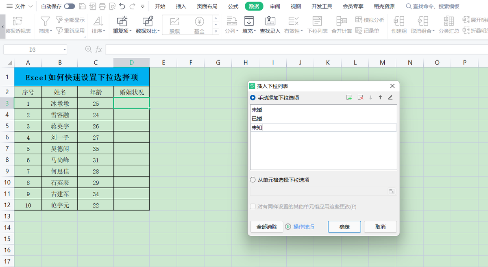Expand the 取消组合 dropdown
Image resolution: width=488 pixels, height=267 pixels.
click(x=434, y=31)
